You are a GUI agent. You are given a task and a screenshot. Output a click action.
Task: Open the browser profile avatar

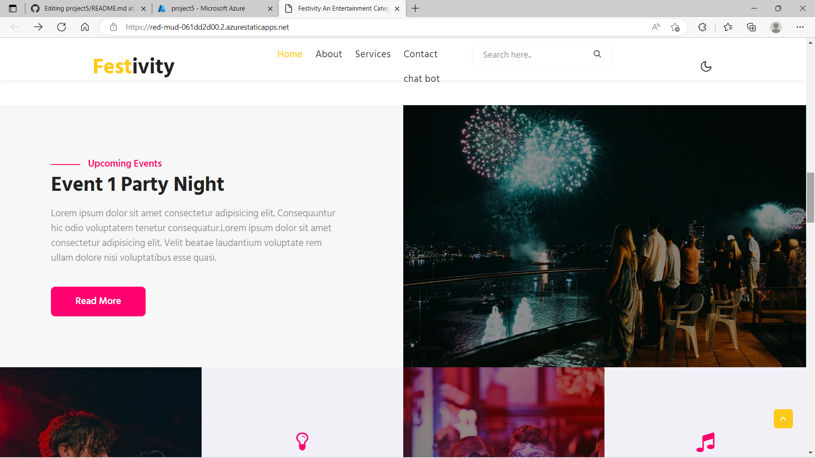click(x=776, y=27)
